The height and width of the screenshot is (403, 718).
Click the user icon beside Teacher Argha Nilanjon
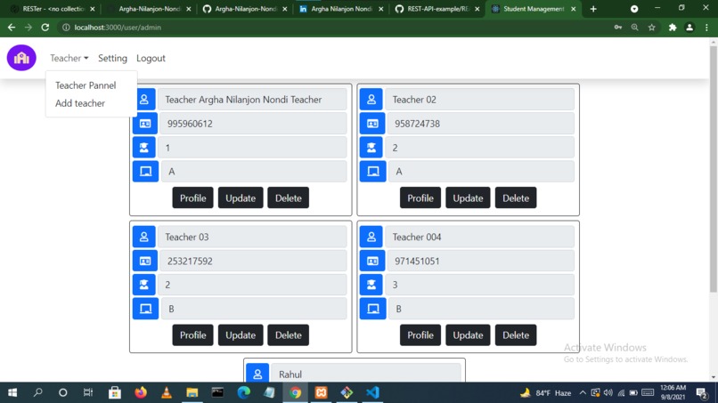point(143,100)
